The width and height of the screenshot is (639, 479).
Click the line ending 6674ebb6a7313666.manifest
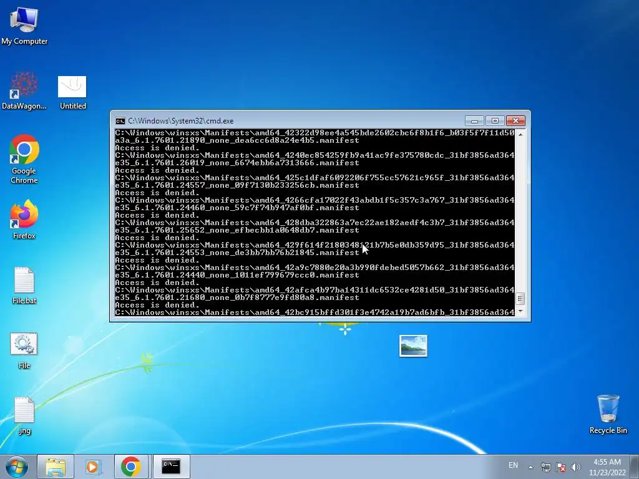click(x=237, y=163)
